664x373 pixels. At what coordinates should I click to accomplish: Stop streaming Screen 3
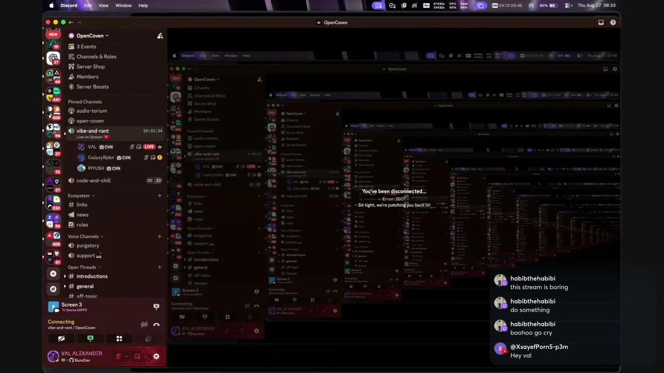(156, 306)
